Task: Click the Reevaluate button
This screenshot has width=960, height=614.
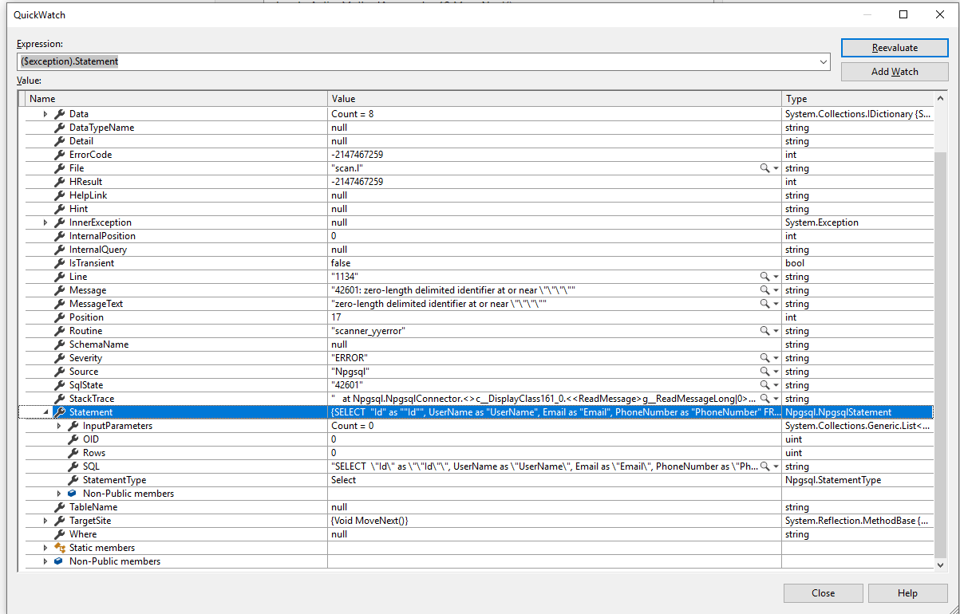Action: 894,47
